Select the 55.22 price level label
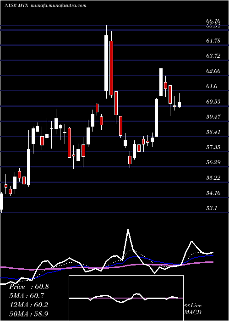 coord(213,178)
